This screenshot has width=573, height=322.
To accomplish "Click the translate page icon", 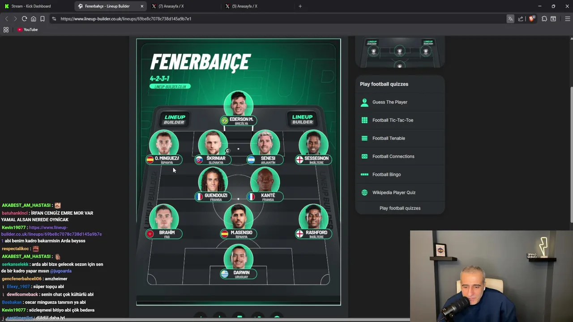I will click(510, 19).
